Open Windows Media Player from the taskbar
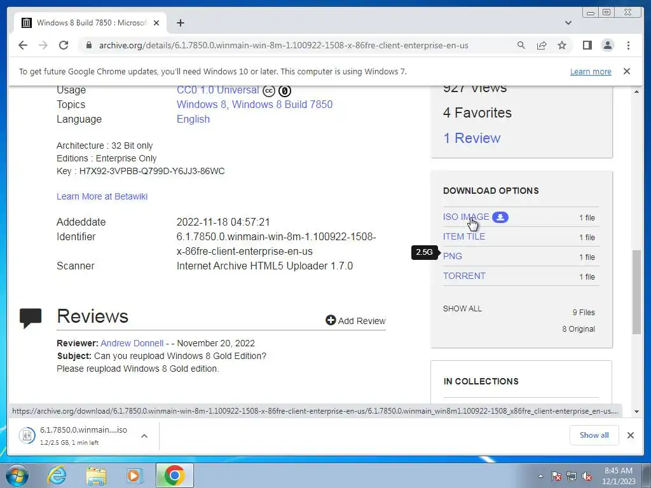Image resolution: width=651 pixels, height=488 pixels. pos(135,475)
